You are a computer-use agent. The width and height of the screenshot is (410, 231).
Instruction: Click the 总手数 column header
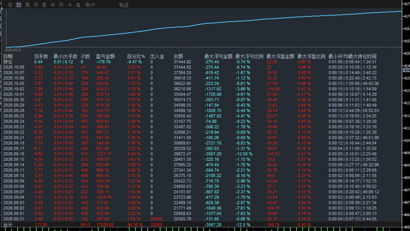[x=41, y=56]
